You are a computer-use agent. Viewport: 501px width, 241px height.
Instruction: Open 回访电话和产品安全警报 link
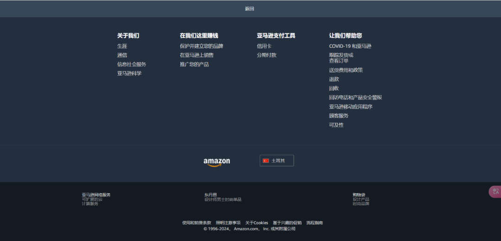[355, 98]
